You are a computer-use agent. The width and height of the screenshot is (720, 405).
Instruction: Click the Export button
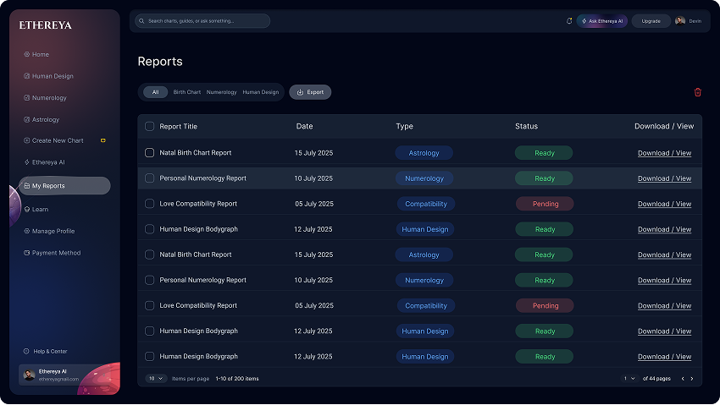tap(310, 92)
